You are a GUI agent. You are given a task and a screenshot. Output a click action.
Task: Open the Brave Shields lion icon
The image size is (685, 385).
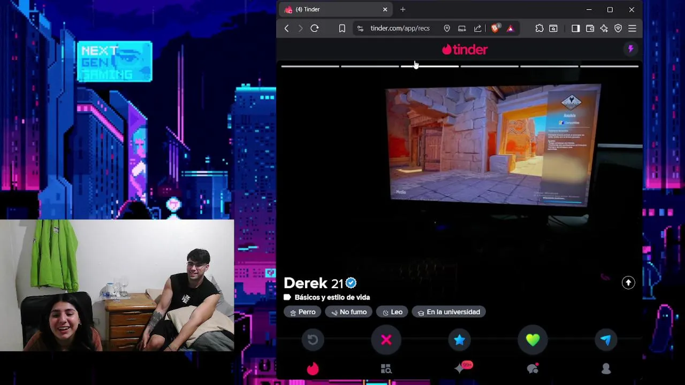pyautogui.click(x=496, y=28)
